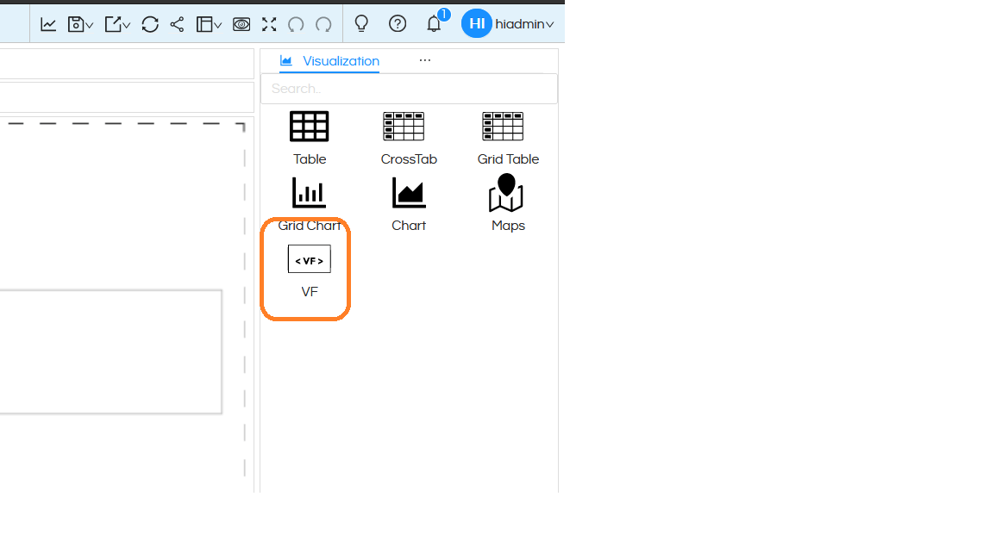The width and height of the screenshot is (996, 534).
Task: Focus the visualization Search field
Action: [x=409, y=89]
